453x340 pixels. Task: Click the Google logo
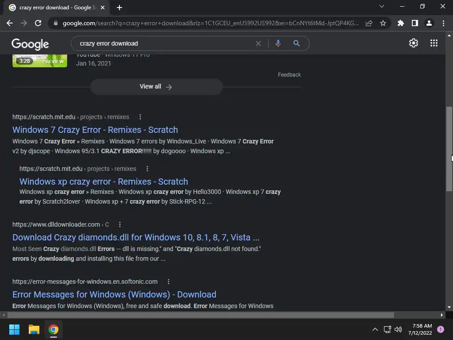(x=30, y=44)
